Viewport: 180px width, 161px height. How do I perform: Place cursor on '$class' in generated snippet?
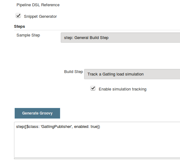pyautogui.click(x=32, y=127)
